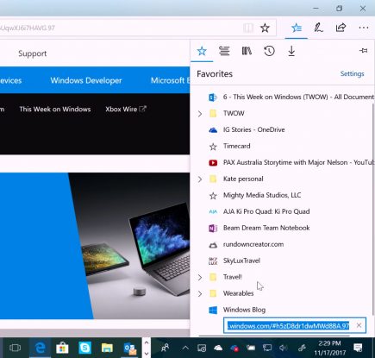The image size is (375, 358).
Task: Open Xbox Wire external link
Action: click(126, 110)
